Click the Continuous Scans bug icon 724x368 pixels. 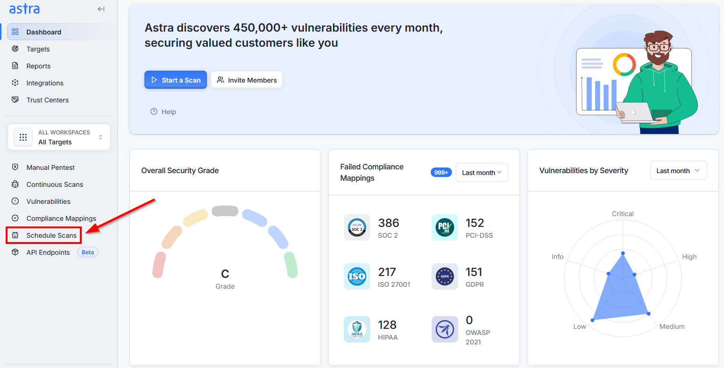tap(15, 184)
